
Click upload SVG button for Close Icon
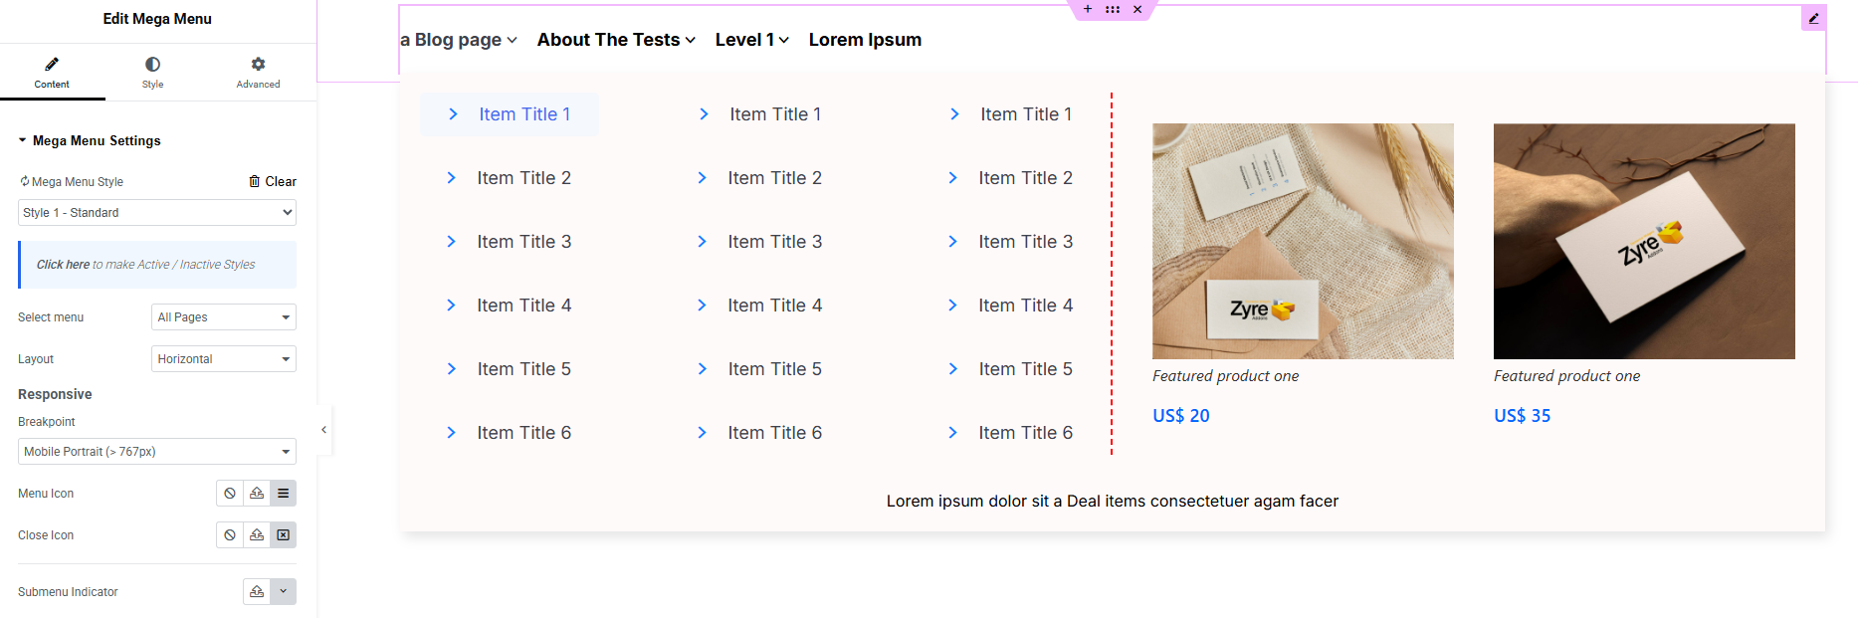click(x=257, y=535)
